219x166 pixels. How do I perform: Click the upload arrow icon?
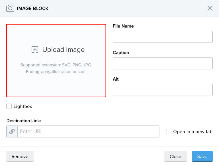click(x=35, y=50)
